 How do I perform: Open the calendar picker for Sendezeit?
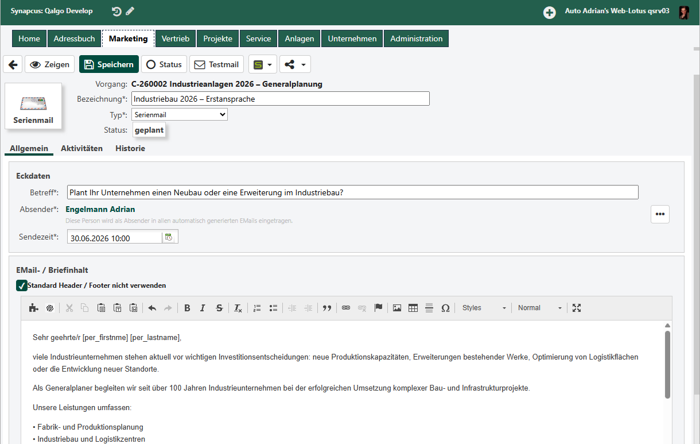[169, 237]
